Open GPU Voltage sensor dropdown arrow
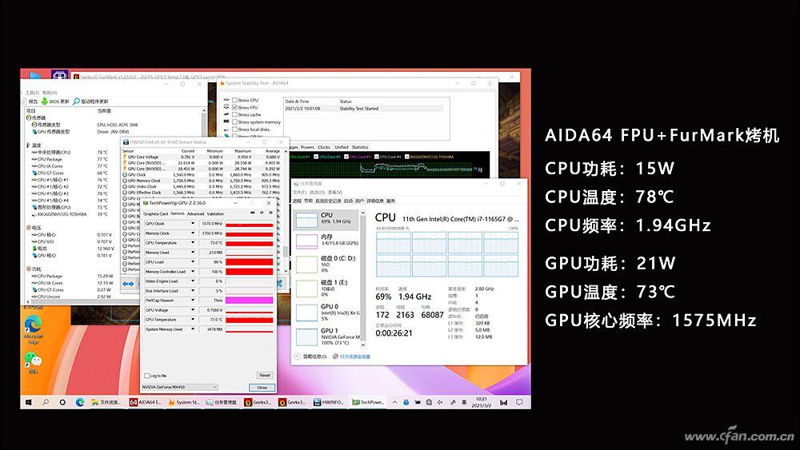The height and width of the screenshot is (450, 800). coord(193,310)
